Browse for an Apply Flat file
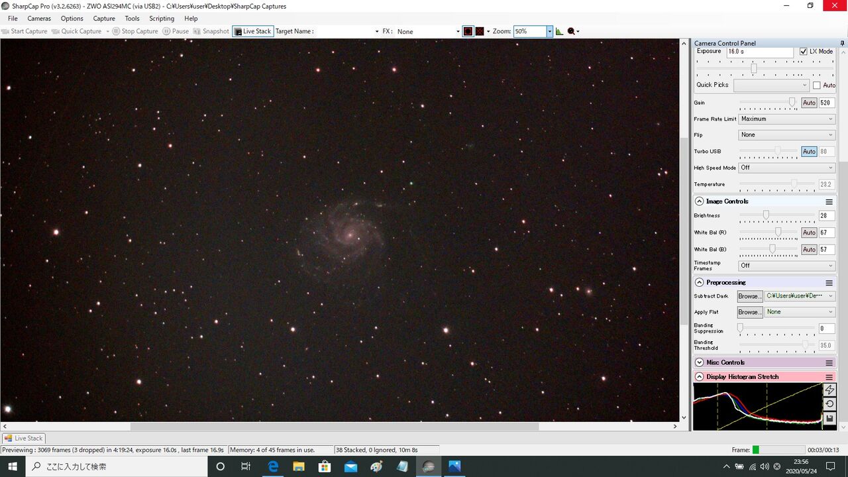This screenshot has height=477, width=848. (750, 312)
